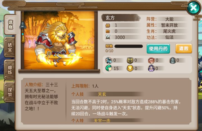Click the bronze bell stat icon
The width and height of the screenshot is (202, 131).
tap(173, 60)
